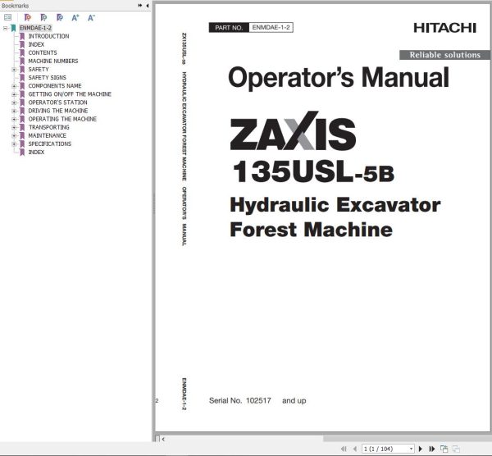Open the OPERATOR'S STATION bookmark

58,103
